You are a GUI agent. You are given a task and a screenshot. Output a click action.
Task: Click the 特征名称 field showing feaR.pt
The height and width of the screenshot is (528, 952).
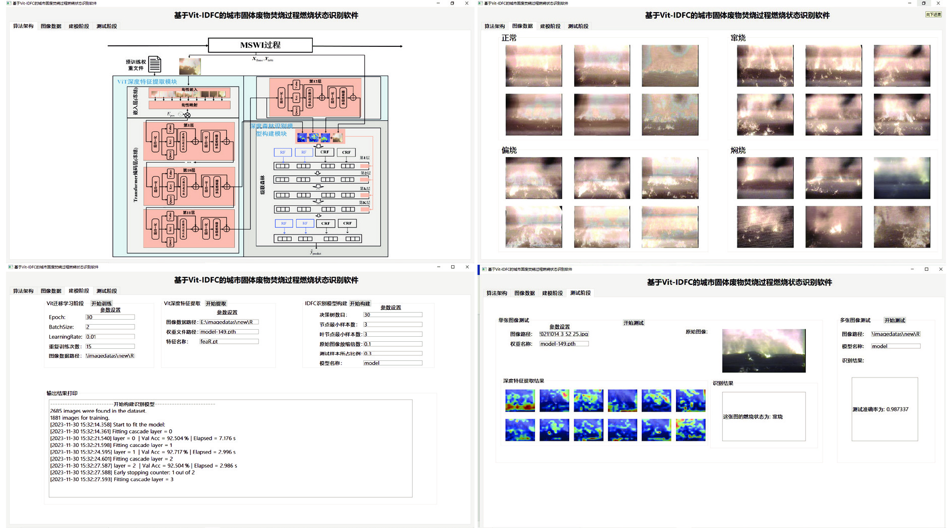[229, 341]
